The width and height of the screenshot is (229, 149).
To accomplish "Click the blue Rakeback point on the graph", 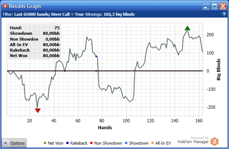I will click(96, 56).
